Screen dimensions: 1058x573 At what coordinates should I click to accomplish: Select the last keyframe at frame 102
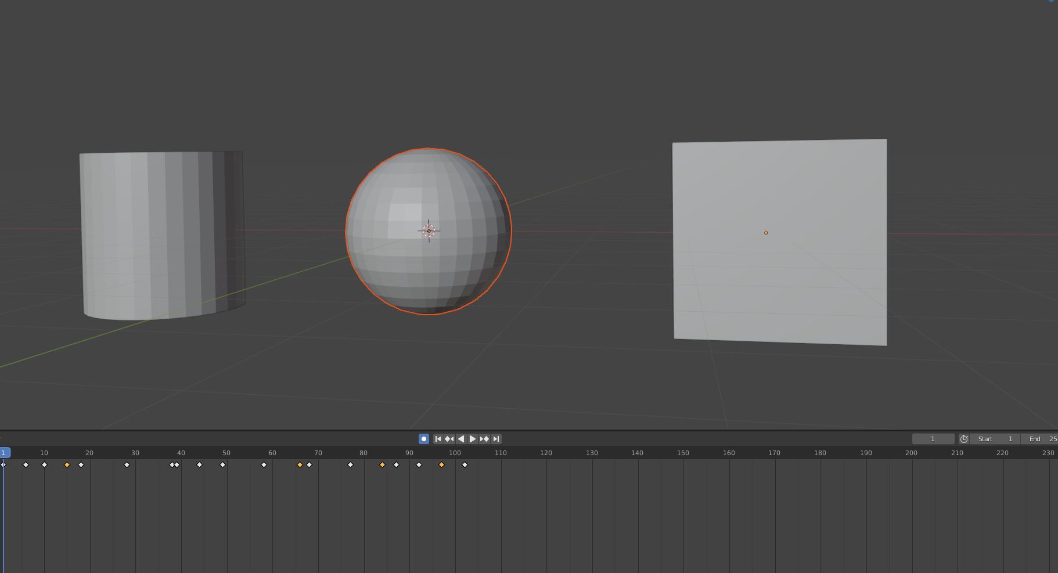click(465, 465)
